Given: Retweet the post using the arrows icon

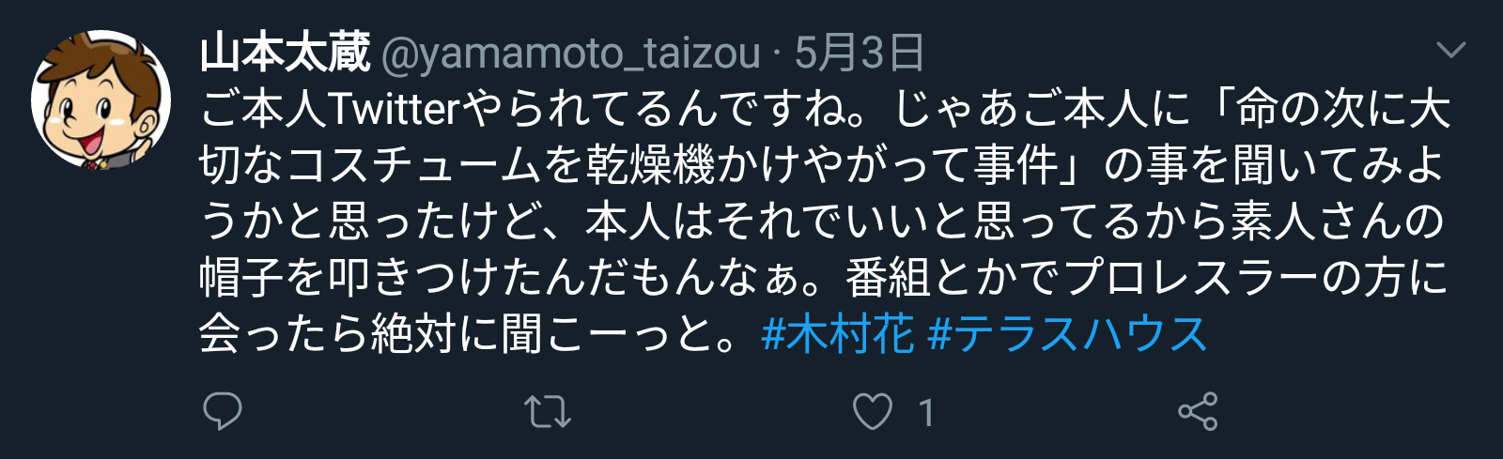Looking at the screenshot, I should (548, 411).
